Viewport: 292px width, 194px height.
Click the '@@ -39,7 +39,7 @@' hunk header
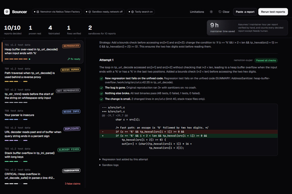point(115,116)
